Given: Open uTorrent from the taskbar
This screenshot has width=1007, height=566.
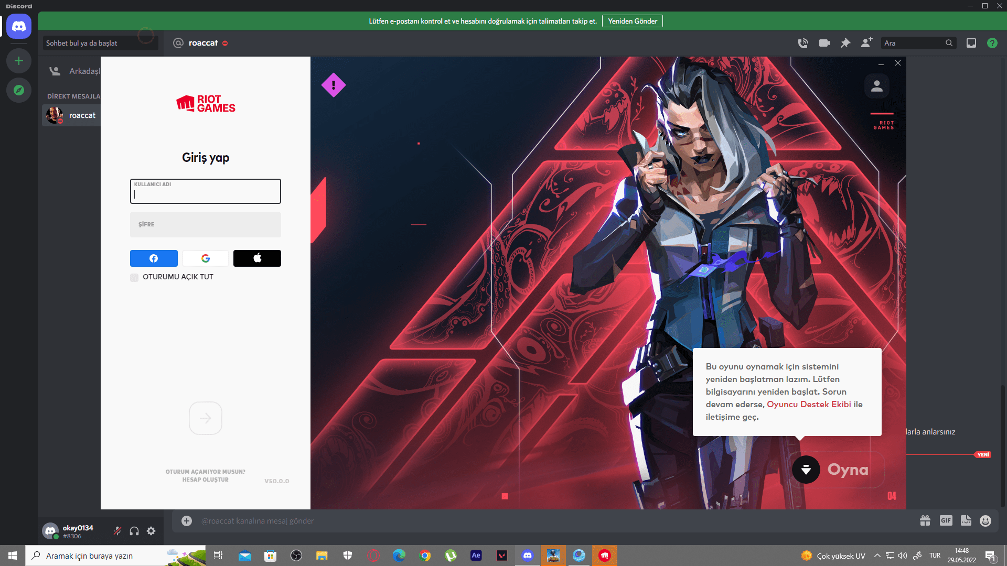Looking at the screenshot, I should [x=451, y=556].
